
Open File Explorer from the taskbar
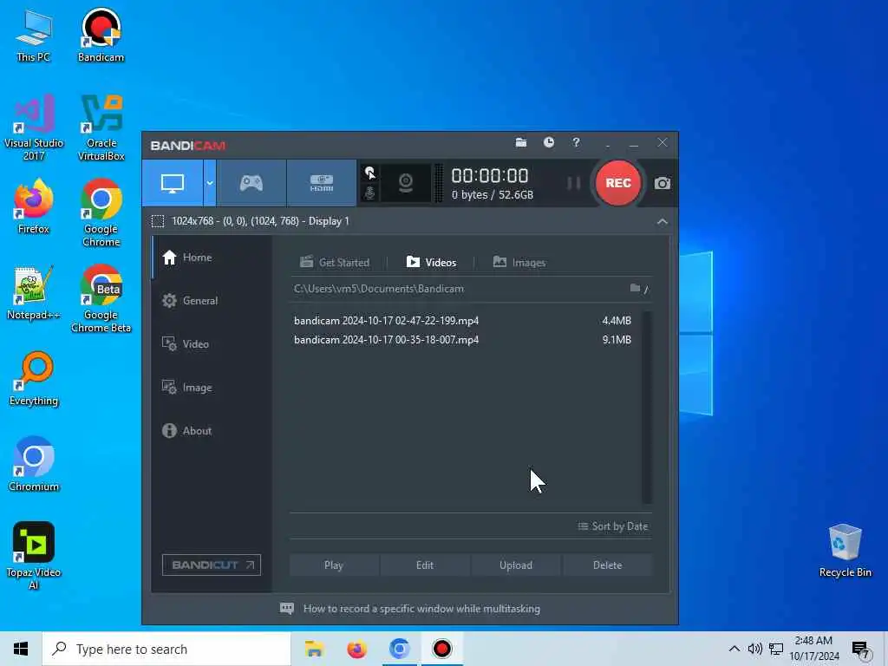(314, 649)
